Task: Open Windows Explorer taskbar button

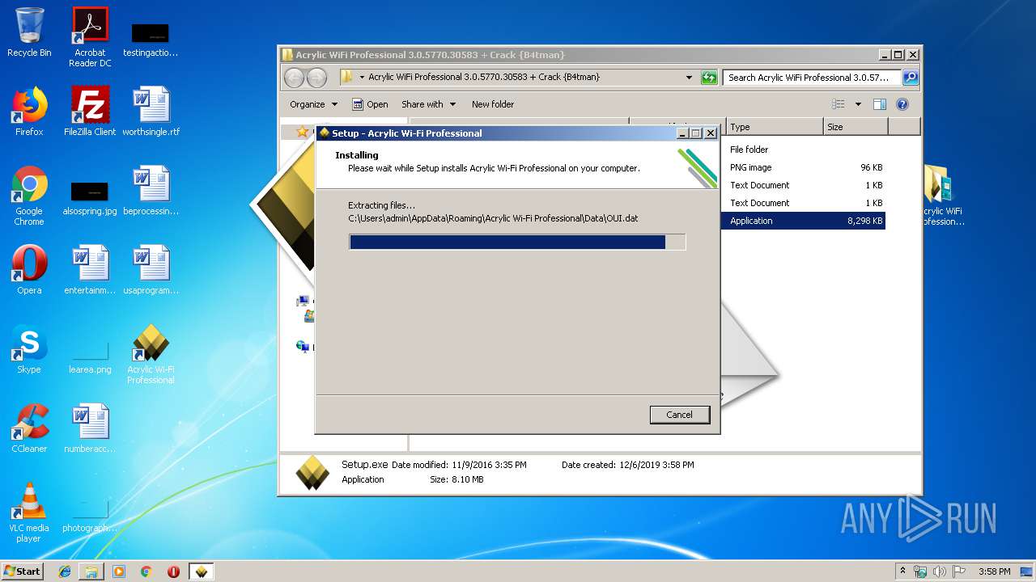Action: (x=91, y=571)
